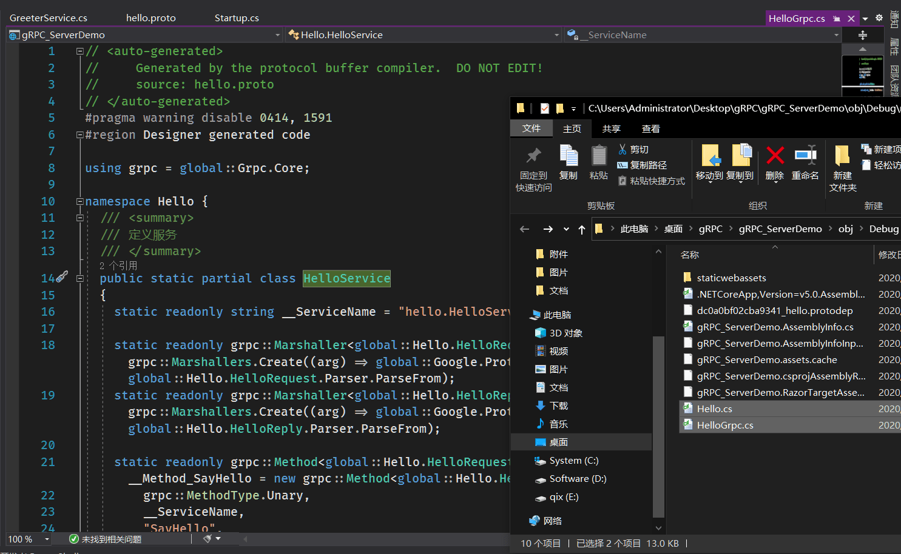Click the gRPC_ServerDemo breadcrumb in address bar

[780, 229]
